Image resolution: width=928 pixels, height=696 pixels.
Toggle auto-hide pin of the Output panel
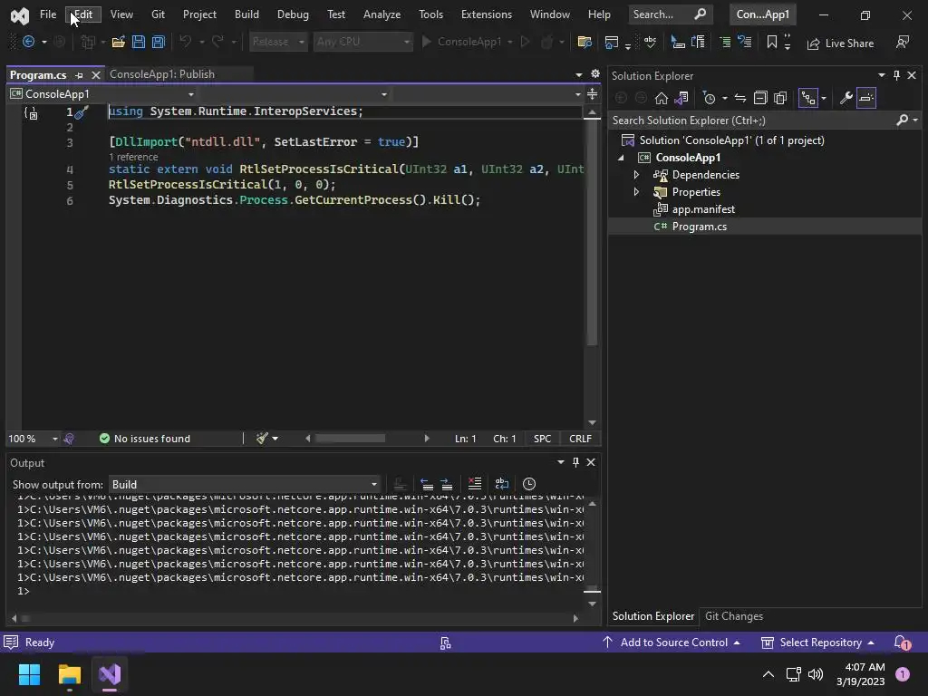(575, 462)
